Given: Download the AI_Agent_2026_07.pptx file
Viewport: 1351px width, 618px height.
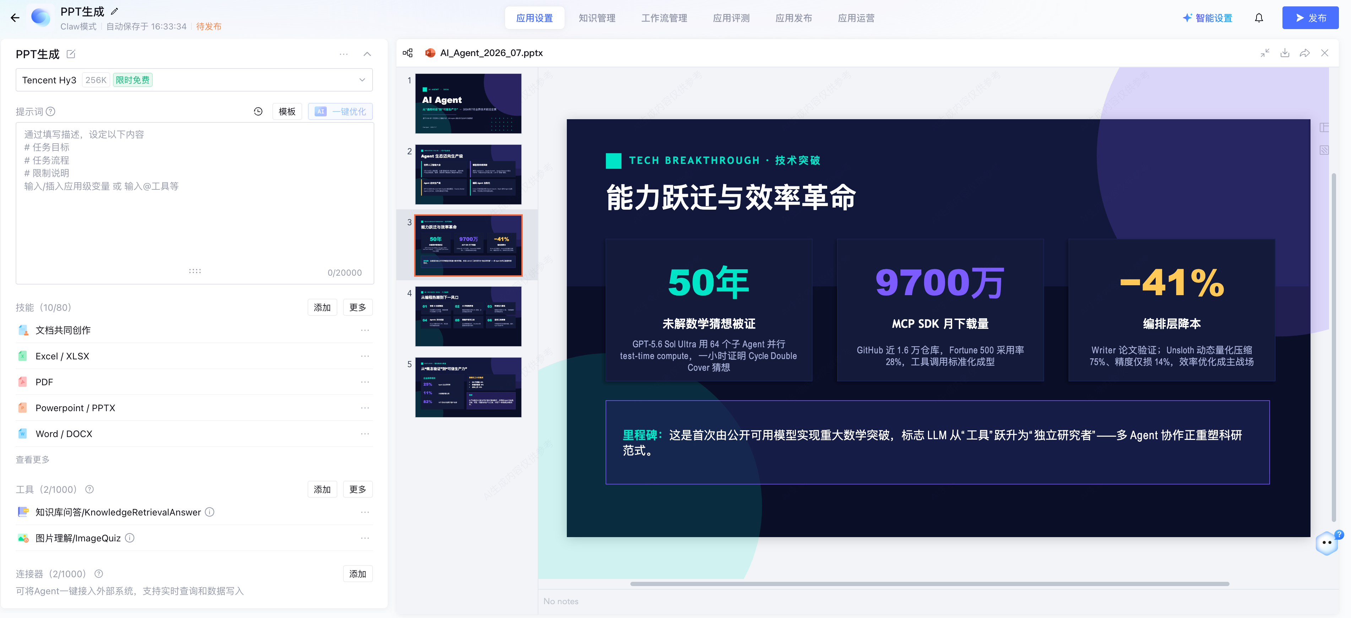Looking at the screenshot, I should [x=1284, y=53].
